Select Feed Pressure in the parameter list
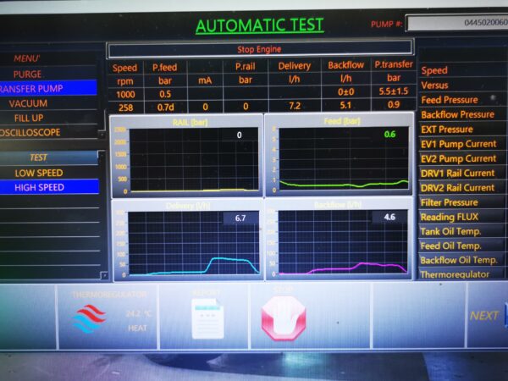 (450, 100)
